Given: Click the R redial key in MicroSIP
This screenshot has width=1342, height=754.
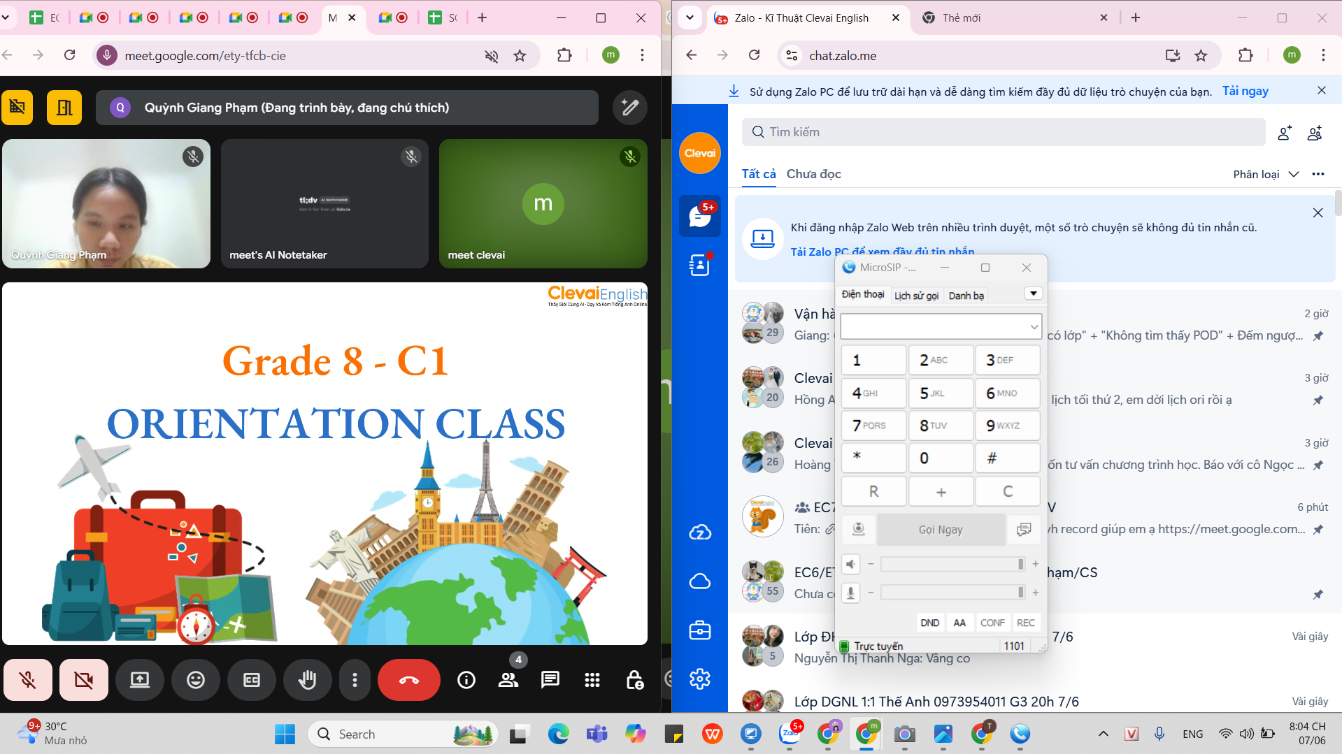Looking at the screenshot, I should tap(873, 491).
